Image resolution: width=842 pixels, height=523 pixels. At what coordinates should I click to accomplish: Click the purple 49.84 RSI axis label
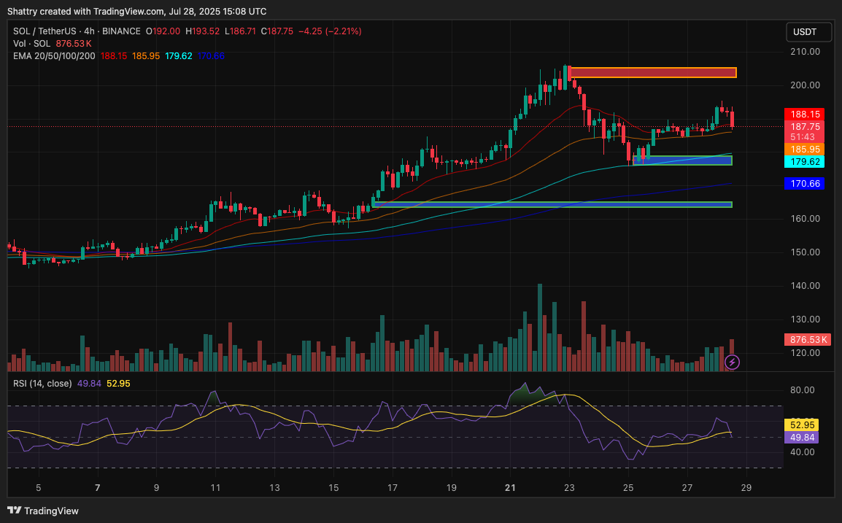pos(802,437)
